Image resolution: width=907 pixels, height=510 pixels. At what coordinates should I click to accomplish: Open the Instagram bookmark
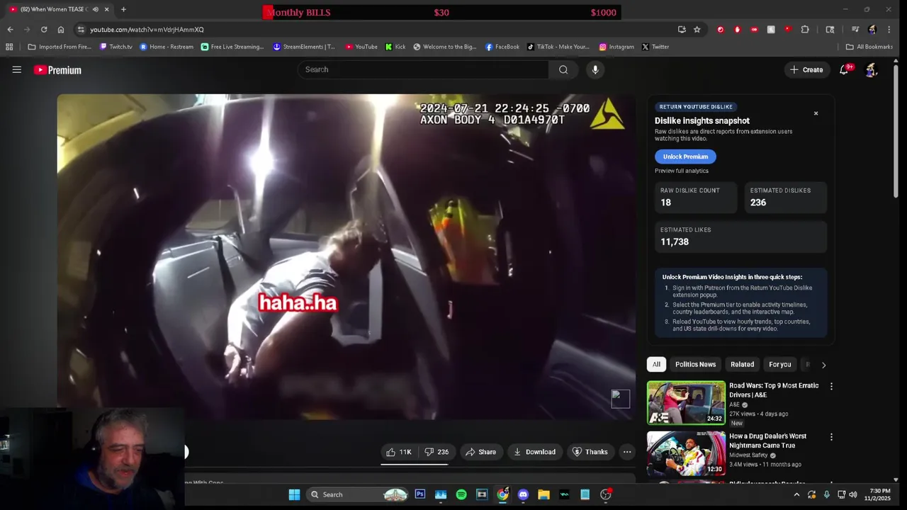tap(616, 47)
